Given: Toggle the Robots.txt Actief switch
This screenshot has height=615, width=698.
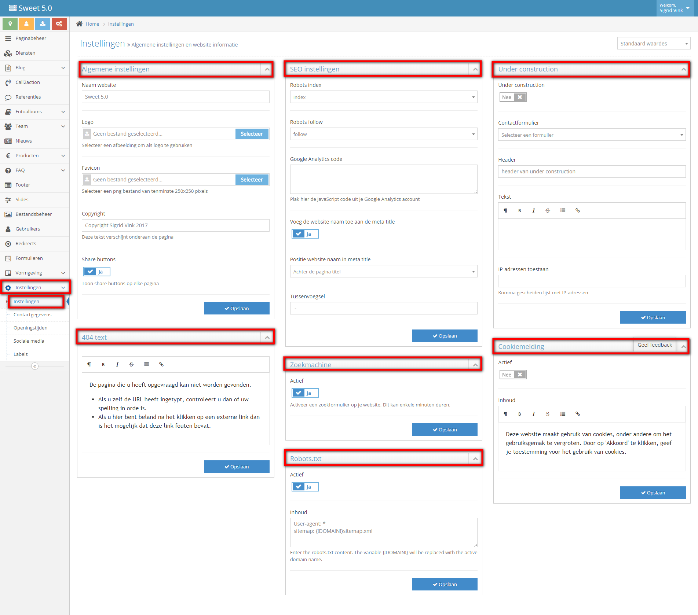Looking at the screenshot, I should click(305, 487).
